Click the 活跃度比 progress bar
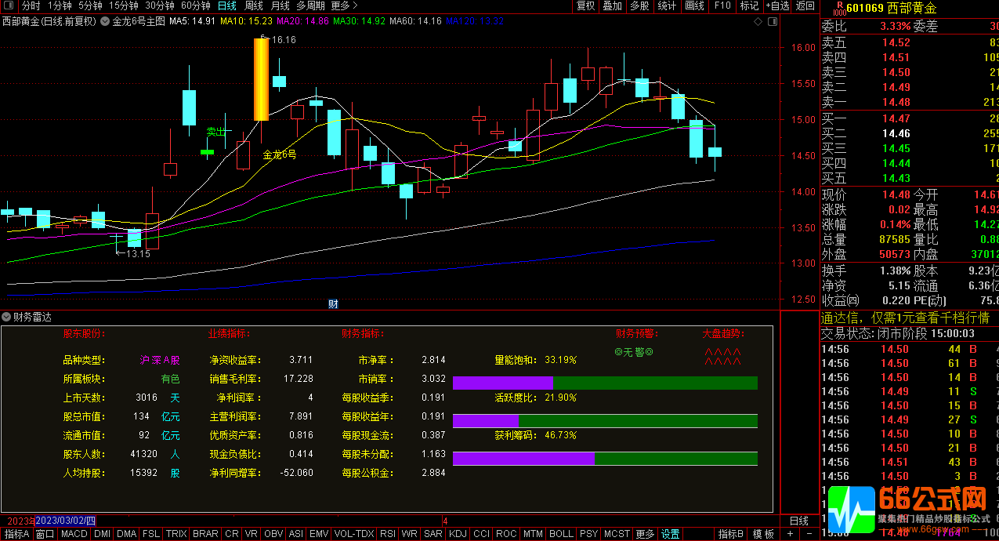The width and height of the screenshot is (999, 541). coord(605,421)
